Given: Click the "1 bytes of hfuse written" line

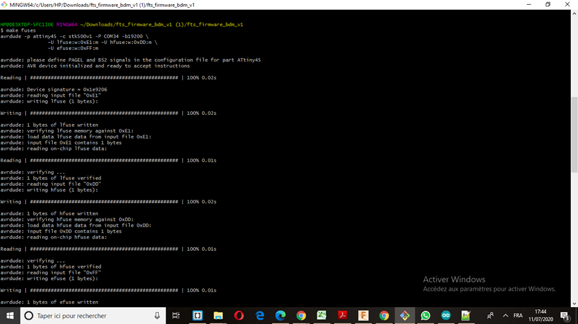Looking at the screenshot, I should pyautogui.click(x=49, y=213).
